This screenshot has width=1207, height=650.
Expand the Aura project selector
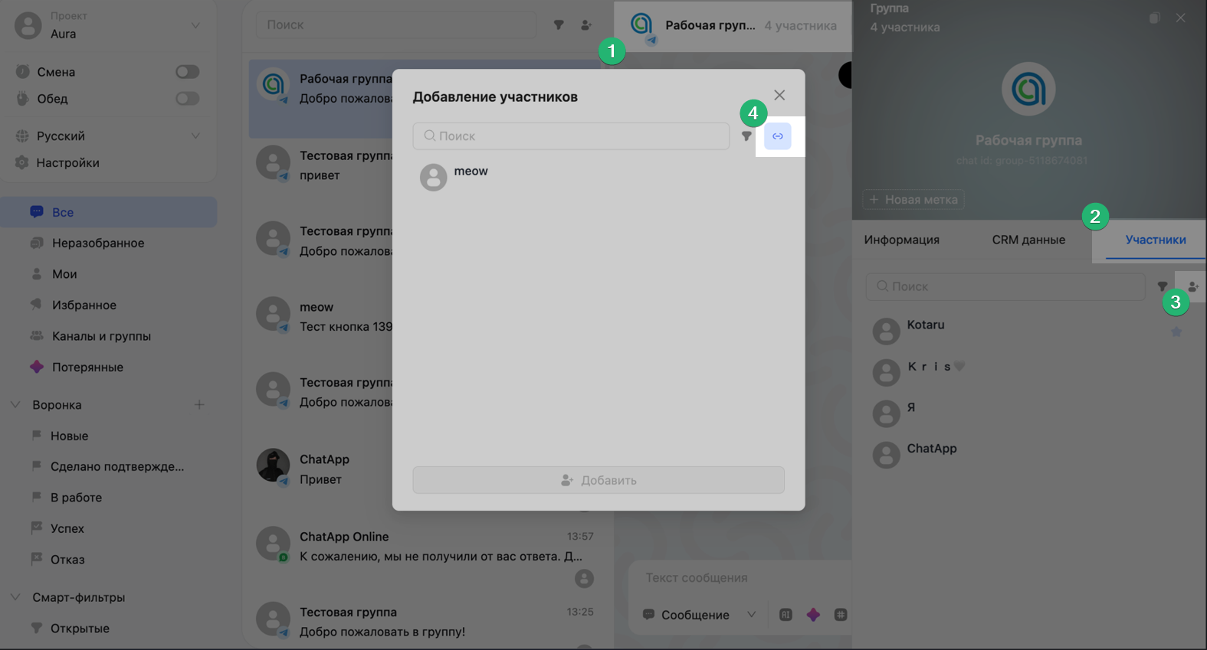(x=107, y=26)
